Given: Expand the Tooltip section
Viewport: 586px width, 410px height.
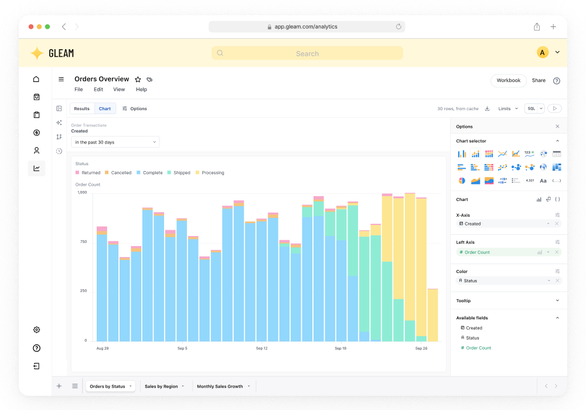Looking at the screenshot, I should click(508, 300).
